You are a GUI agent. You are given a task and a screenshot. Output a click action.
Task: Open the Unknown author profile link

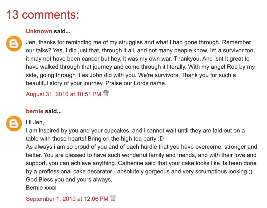39,32
